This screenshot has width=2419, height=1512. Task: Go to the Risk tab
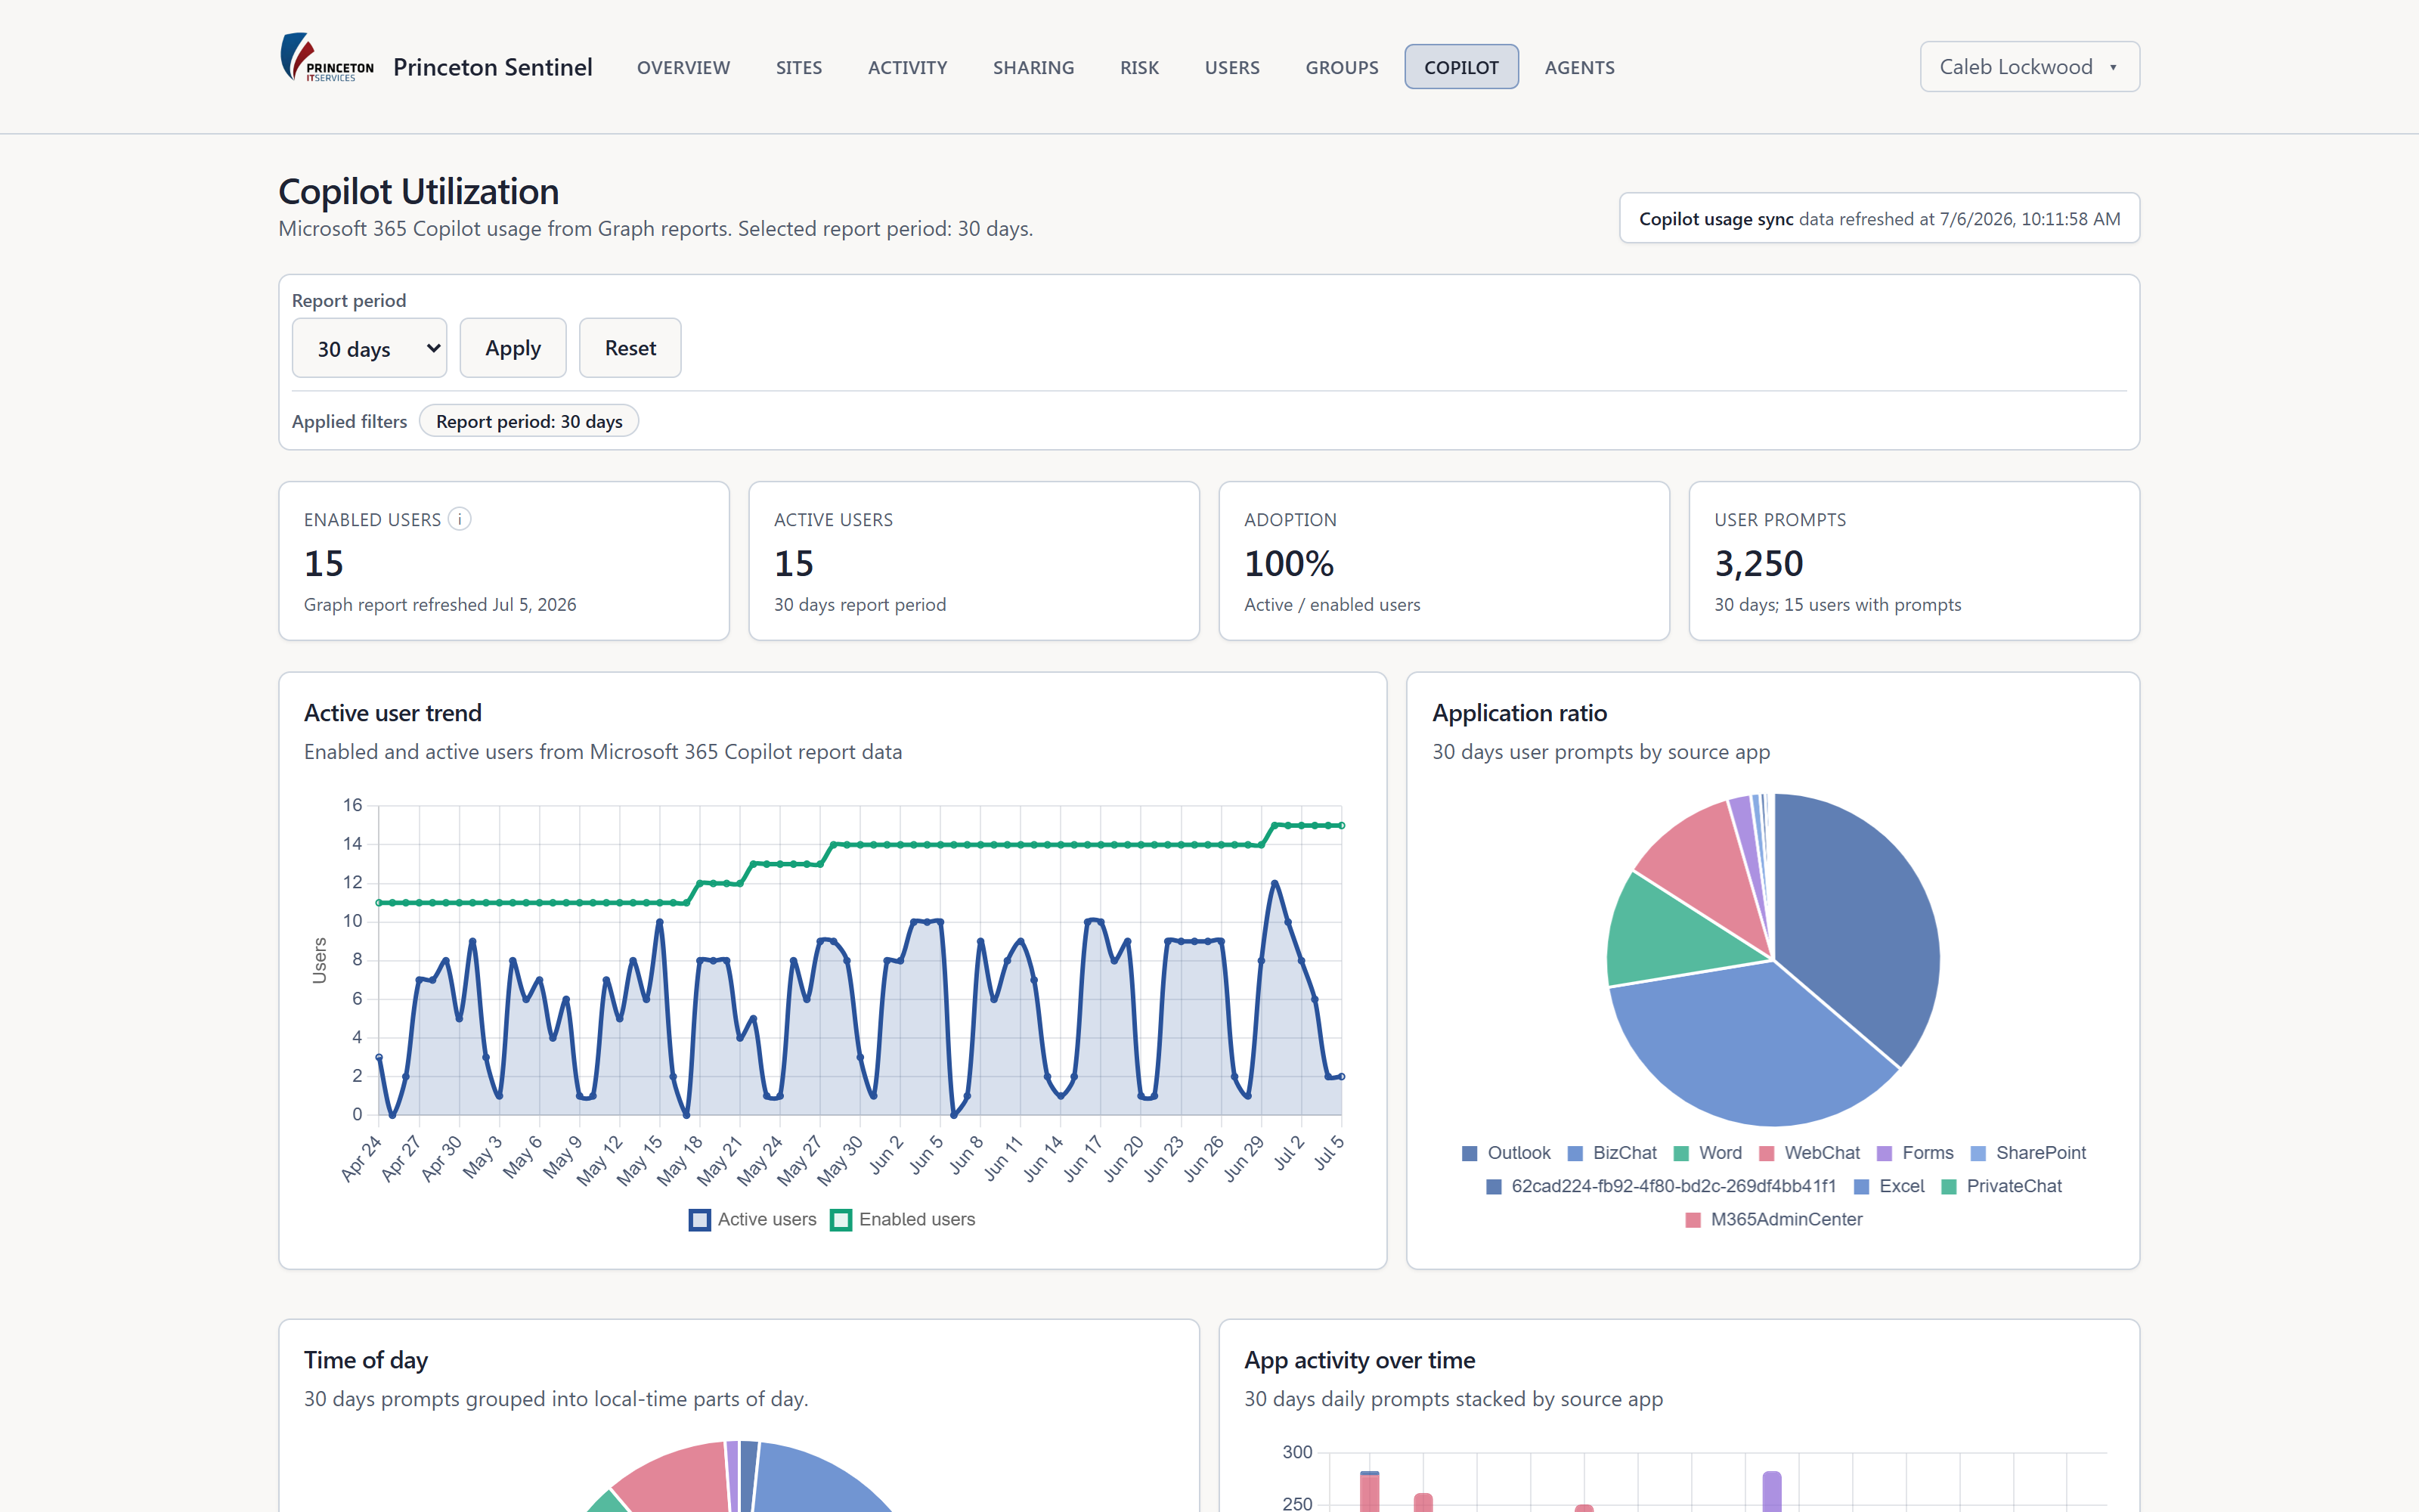(x=1138, y=67)
